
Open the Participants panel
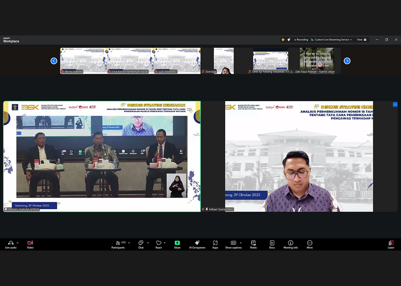(118, 244)
